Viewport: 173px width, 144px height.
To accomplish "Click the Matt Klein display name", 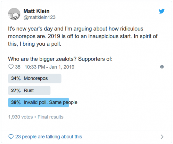I will coord(37,11).
